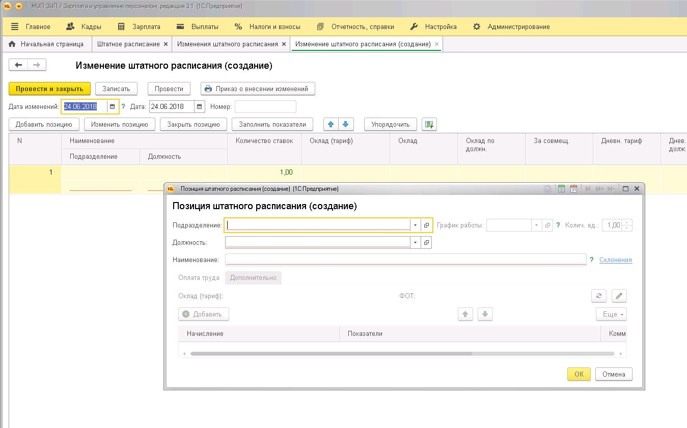Switch to Штатное расписание tab

pos(128,44)
